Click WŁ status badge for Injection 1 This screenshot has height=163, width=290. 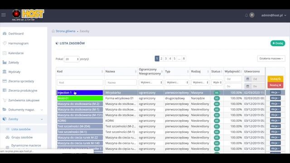pos(217,92)
